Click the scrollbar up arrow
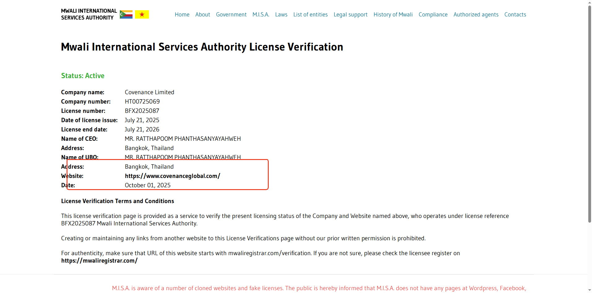 coord(590,2)
